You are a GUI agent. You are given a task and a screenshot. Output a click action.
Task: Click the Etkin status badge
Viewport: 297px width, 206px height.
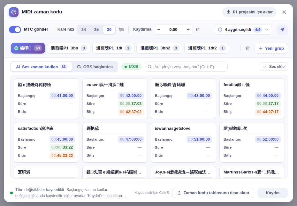click(131, 67)
